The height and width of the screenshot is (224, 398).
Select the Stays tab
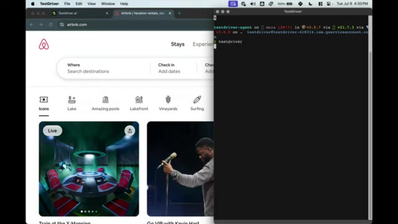(178, 44)
